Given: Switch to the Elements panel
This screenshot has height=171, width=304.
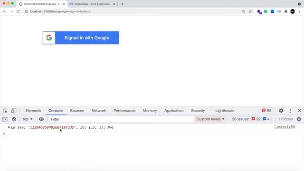Looking at the screenshot, I should [33, 111].
